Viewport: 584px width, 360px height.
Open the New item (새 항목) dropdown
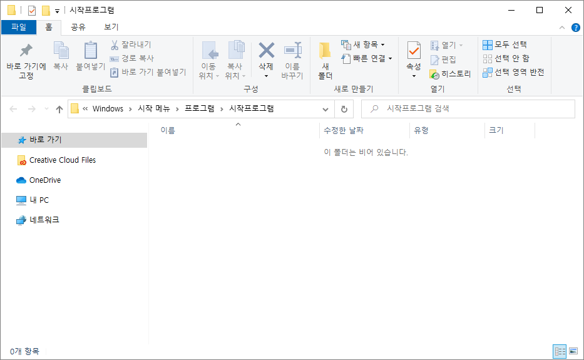(363, 44)
